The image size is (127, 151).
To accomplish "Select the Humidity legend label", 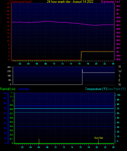I will pyautogui.click(x=23, y=89).
